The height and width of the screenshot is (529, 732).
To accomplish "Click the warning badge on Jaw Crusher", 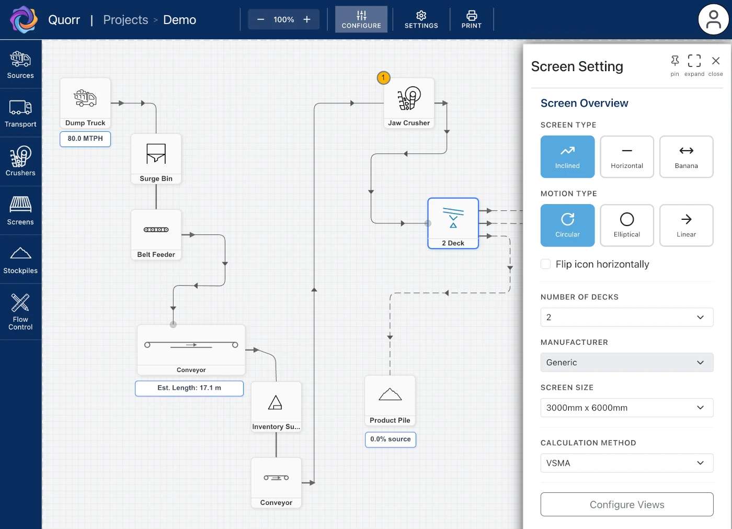I will (x=383, y=78).
